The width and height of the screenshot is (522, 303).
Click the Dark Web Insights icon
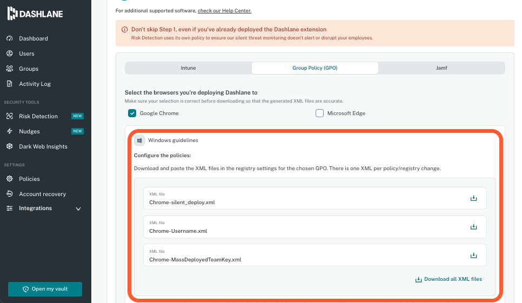point(9,146)
